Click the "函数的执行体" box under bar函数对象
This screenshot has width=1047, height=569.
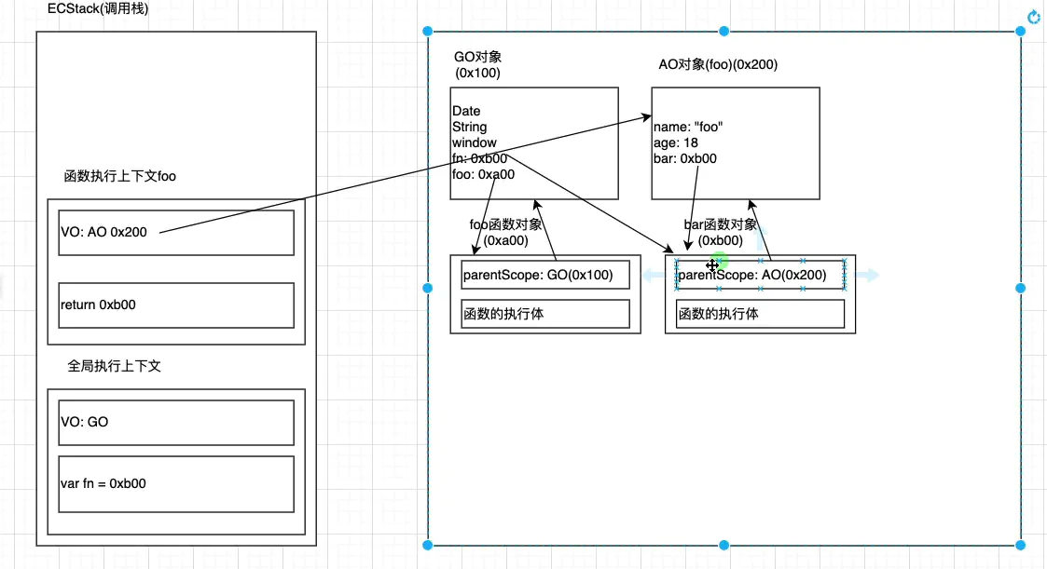(760, 314)
